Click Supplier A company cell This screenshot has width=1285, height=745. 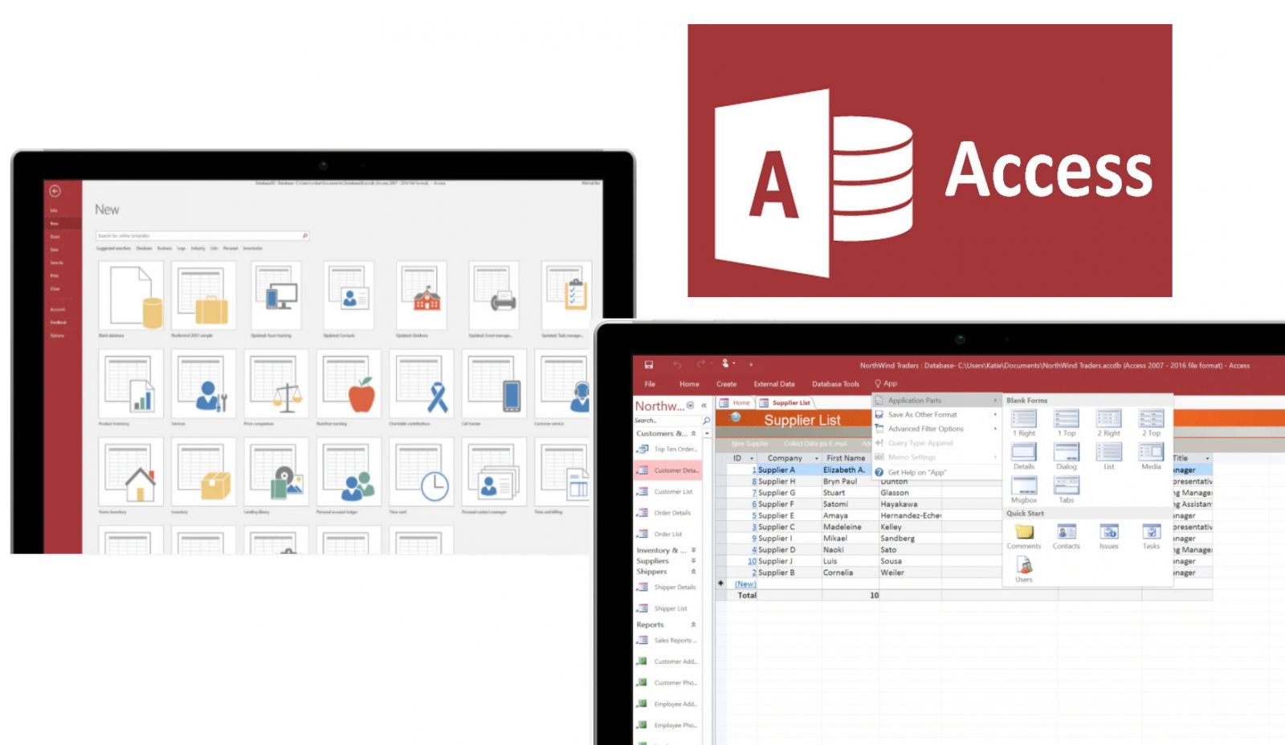(x=789, y=470)
